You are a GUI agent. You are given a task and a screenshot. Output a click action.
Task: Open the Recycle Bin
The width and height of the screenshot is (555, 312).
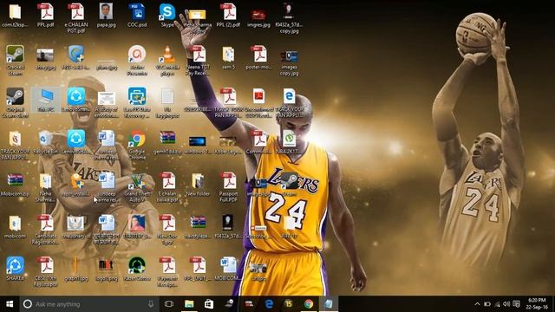pyautogui.click(x=46, y=142)
